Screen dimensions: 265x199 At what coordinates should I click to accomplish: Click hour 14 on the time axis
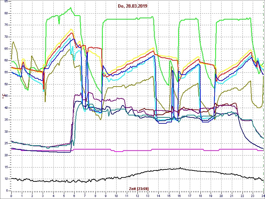tap(158, 195)
